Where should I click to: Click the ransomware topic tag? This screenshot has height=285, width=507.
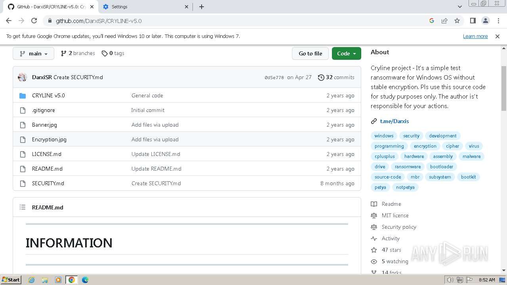(x=408, y=167)
